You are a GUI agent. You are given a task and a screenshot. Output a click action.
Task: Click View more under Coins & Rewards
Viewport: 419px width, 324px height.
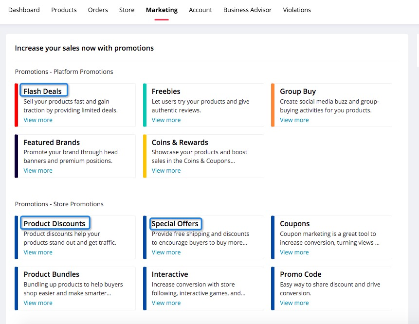(x=166, y=171)
